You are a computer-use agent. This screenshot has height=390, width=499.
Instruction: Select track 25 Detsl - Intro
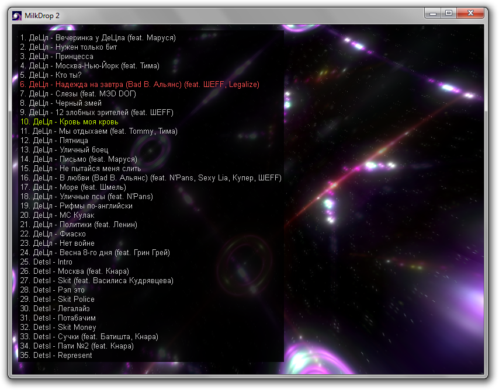tap(46, 262)
